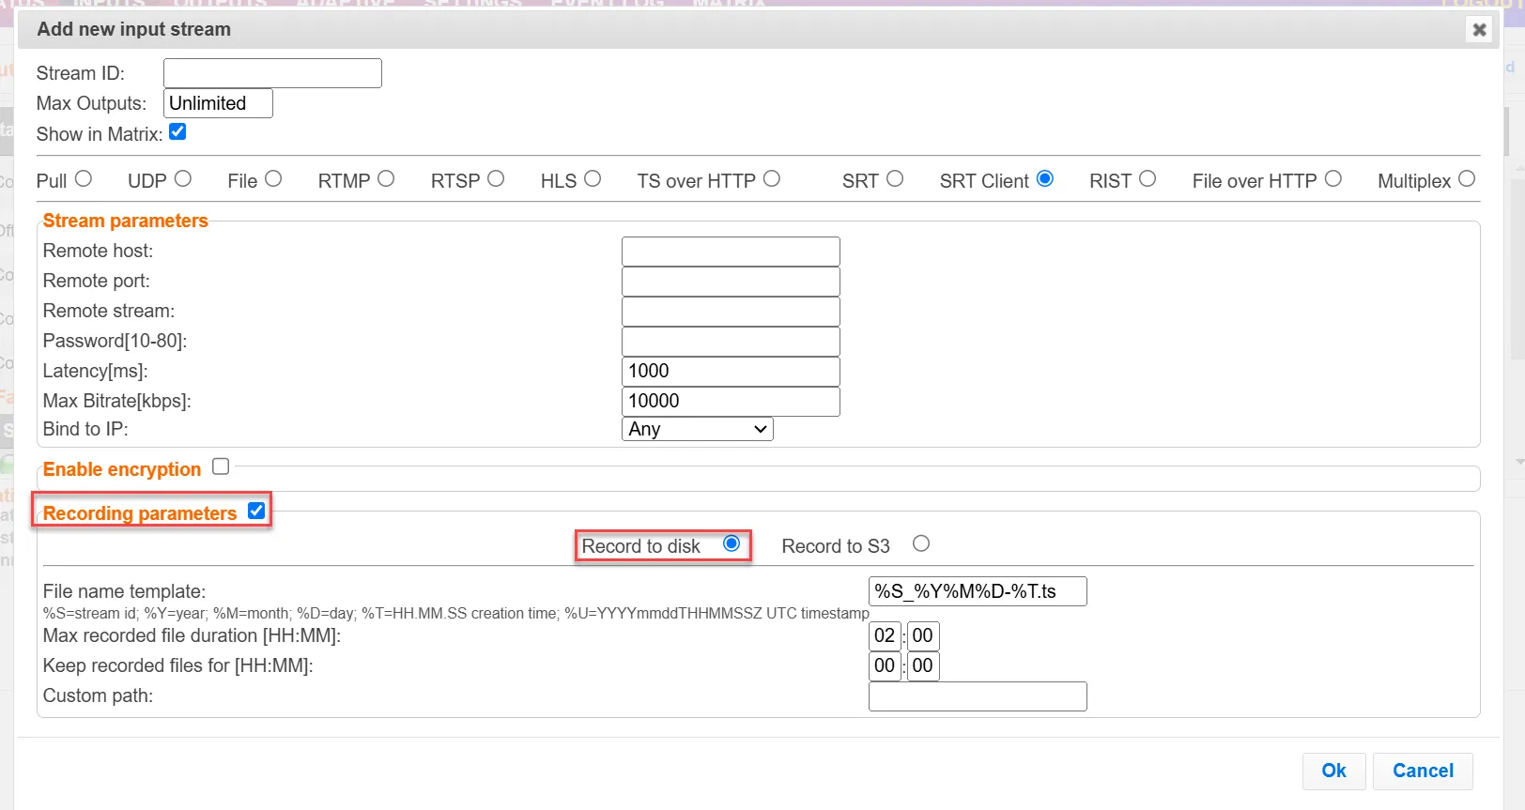Select HLS as input type
This screenshot has height=810, width=1525.
tap(593, 178)
